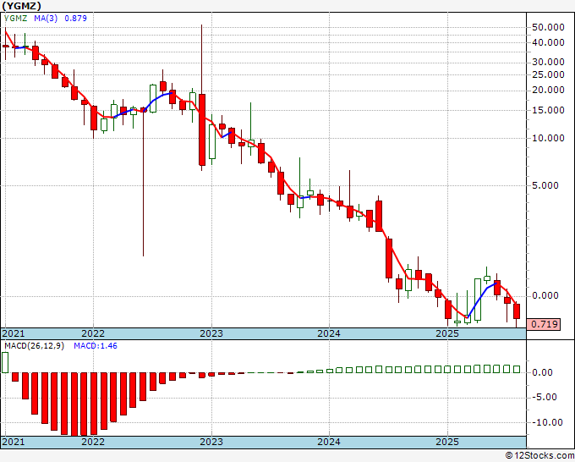
Task: Click the moving average value 0.879
Action: pyautogui.click(x=75, y=18)
